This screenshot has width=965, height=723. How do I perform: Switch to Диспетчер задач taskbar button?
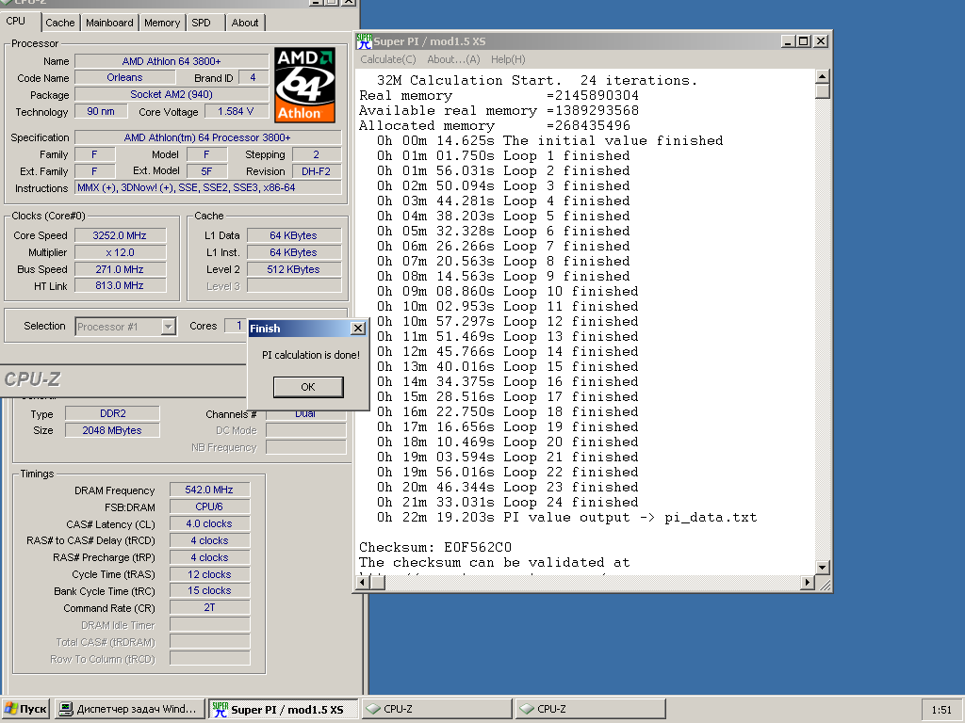click(129, 709)
